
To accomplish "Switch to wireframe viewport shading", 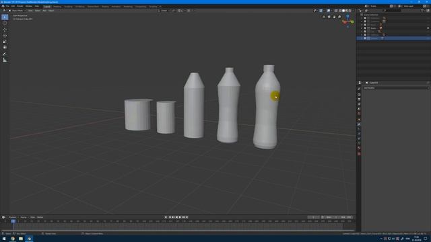I will 340,11.
